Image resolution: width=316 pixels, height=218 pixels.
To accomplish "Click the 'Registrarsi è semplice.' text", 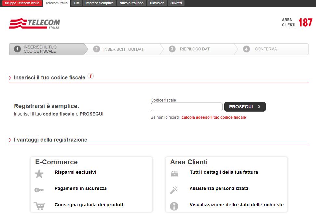I will click(46, 106).
